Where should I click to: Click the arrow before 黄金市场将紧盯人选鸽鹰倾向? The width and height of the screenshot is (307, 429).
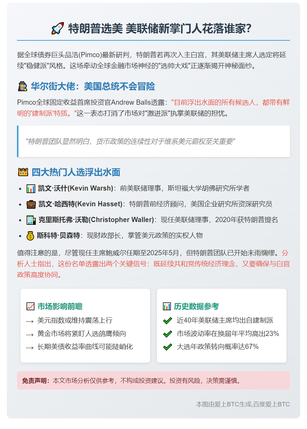30,334
